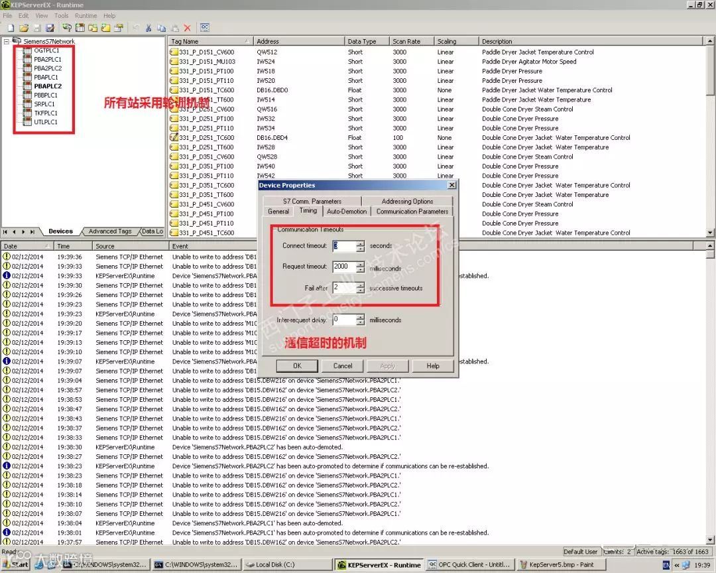The height and width of the screenshot is (573, 716).
Task: Click the Fail after spinner arrows
Action: point(360,287)
